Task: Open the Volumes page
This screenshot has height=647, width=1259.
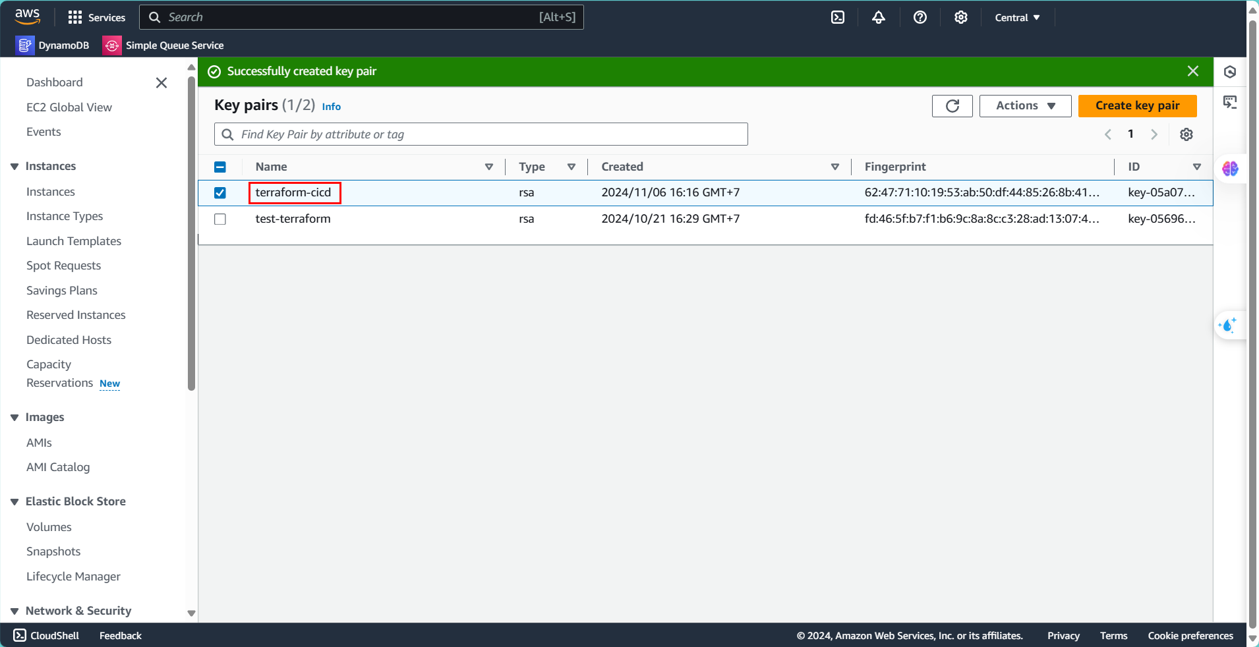Action: pyautogui.click(x=49, y=527)
